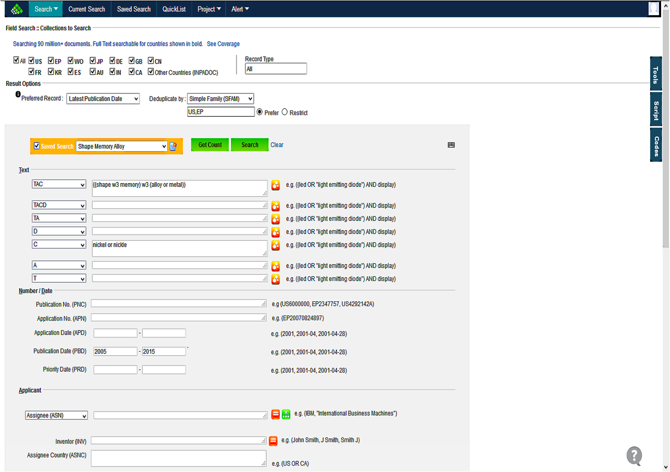The width and height of the screenshot is (670, 472).
Task: Open the user profile avatar icon
Action: [x=653, y=8]
